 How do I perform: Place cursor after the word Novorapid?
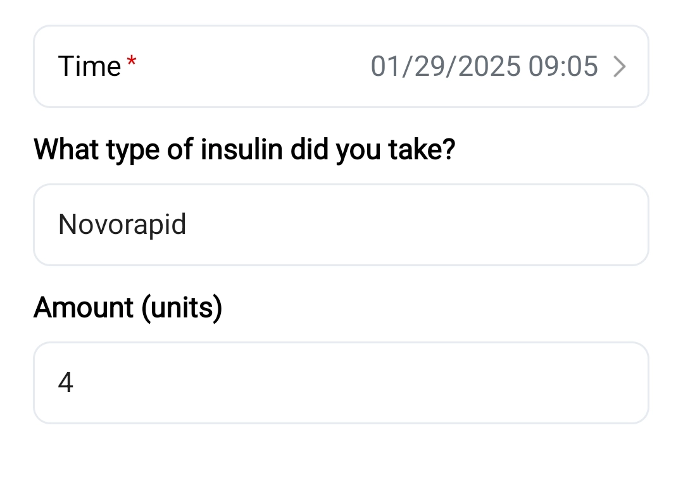(188, 224)
